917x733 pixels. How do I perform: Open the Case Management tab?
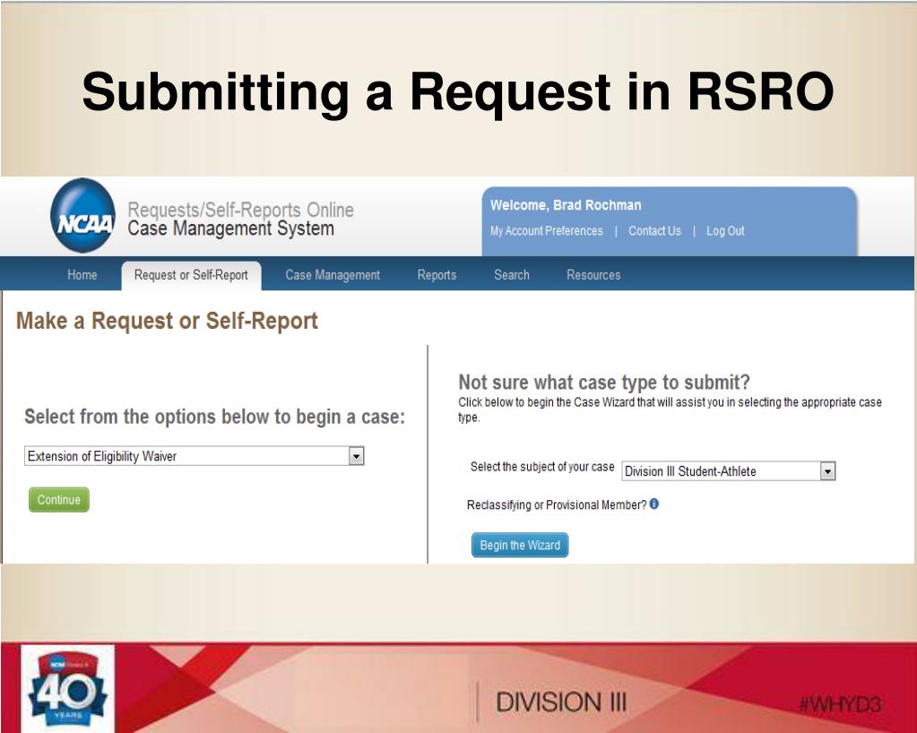point(333,275)
